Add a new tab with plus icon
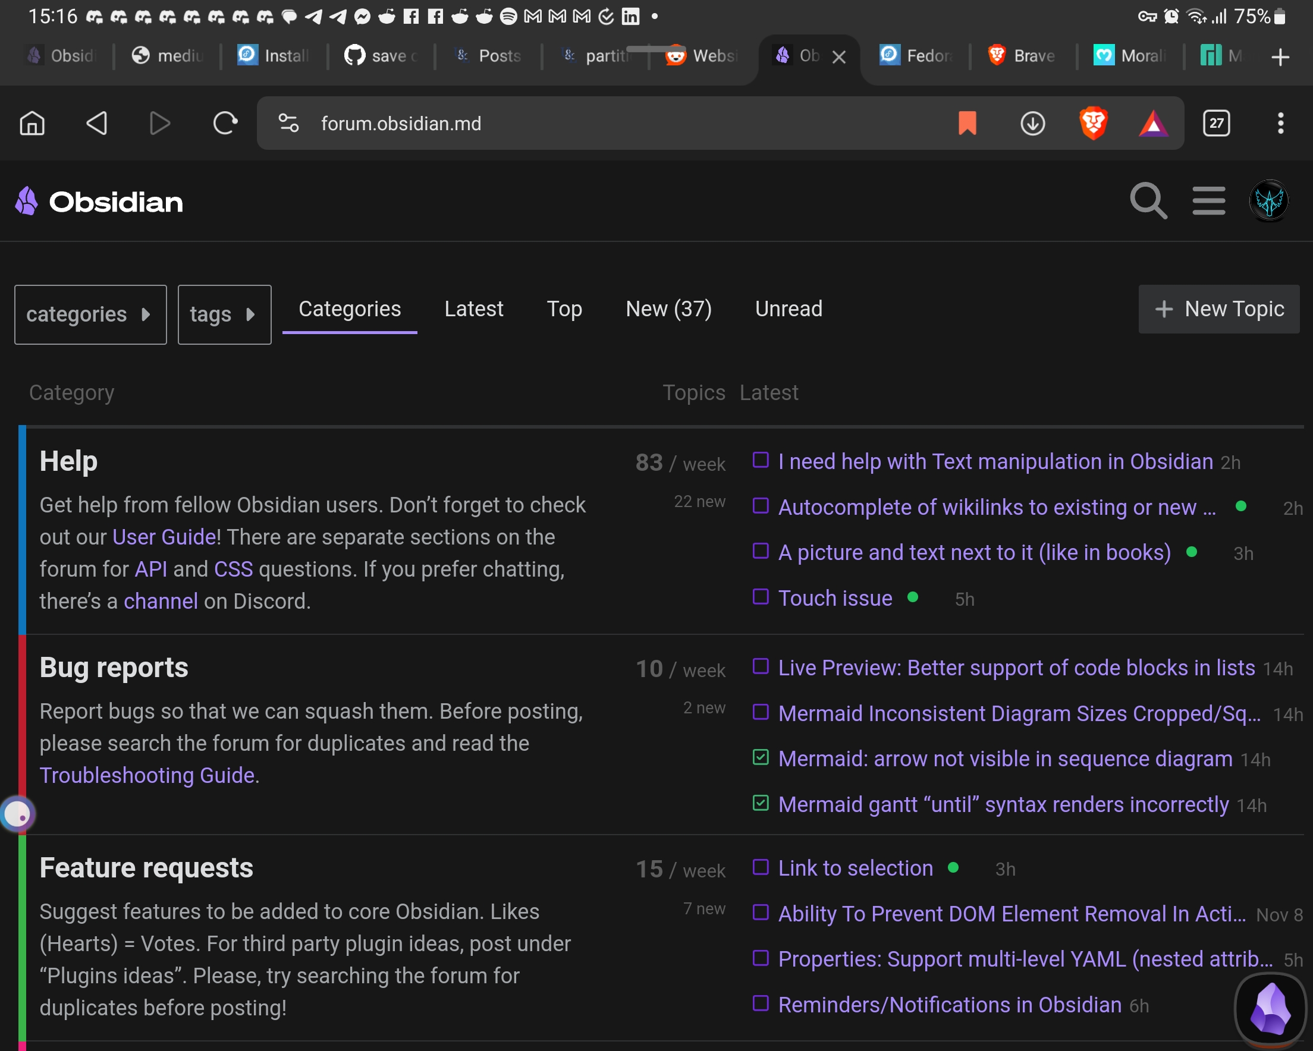Screen dimensions: 1313x1051 1281,56
